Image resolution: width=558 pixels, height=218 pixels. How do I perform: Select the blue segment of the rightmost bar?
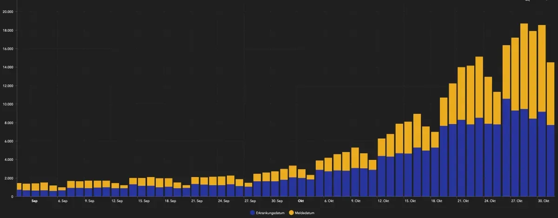[551, 160]
